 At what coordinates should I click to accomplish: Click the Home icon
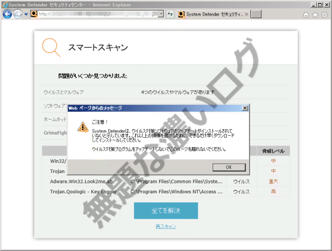click(306, 15)
